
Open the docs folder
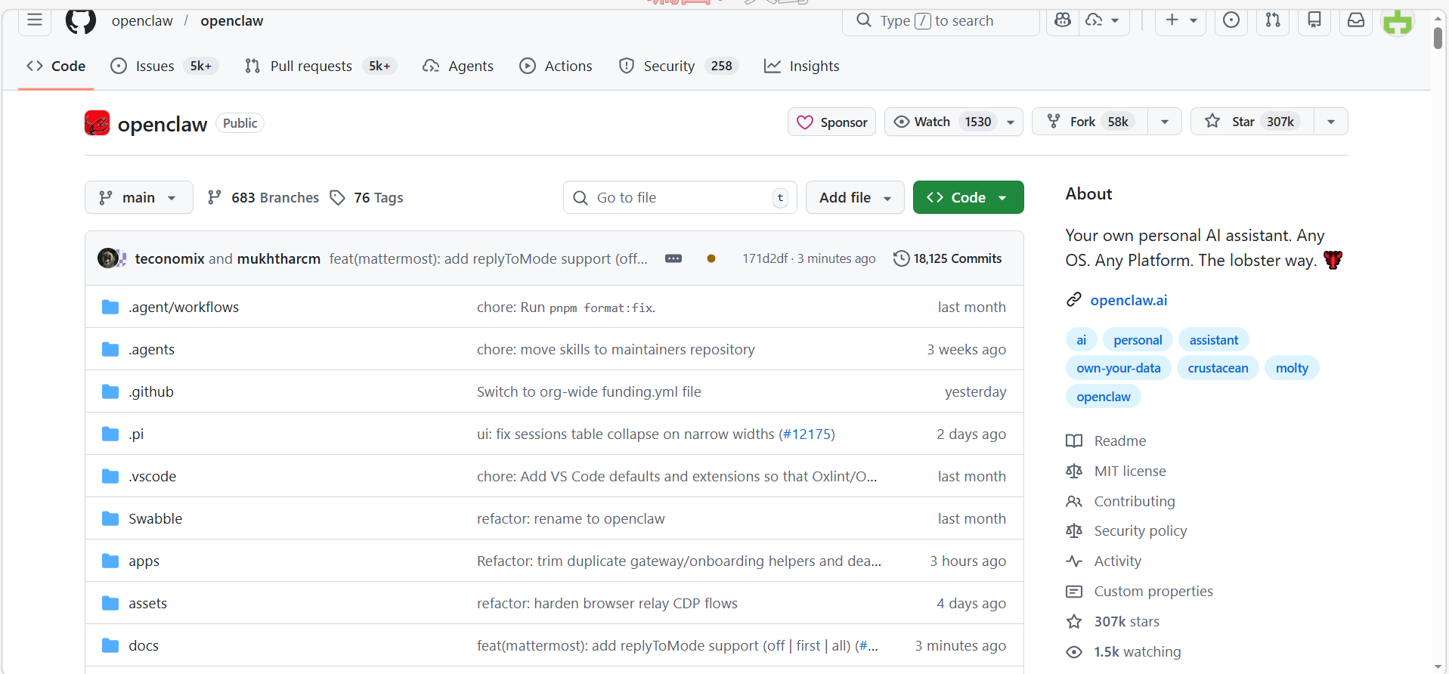click(144, 645)
